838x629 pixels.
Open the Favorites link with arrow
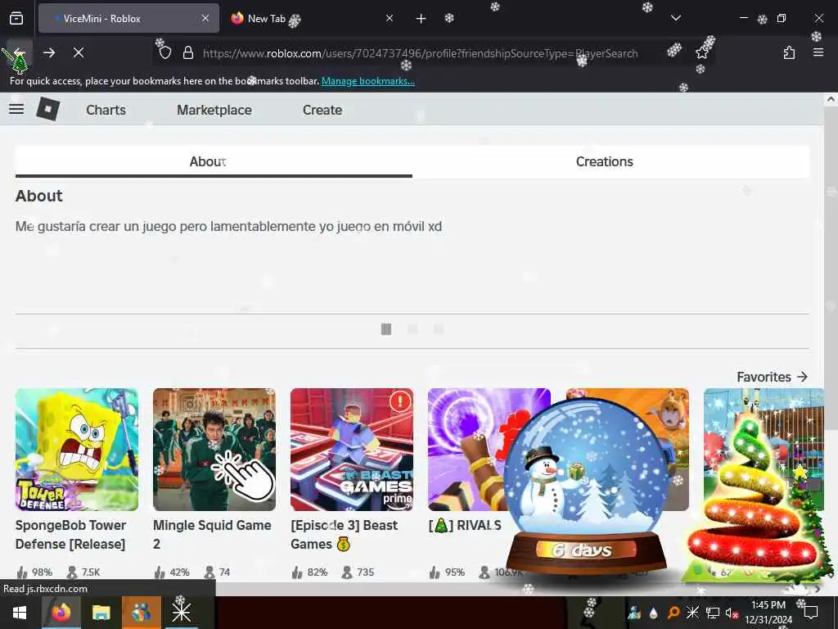(x=773, y=377)
